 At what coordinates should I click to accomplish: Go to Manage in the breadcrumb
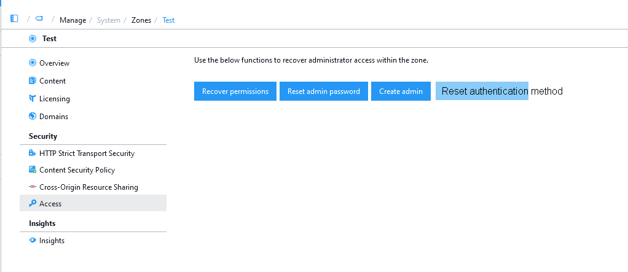(x=73, y=20)
